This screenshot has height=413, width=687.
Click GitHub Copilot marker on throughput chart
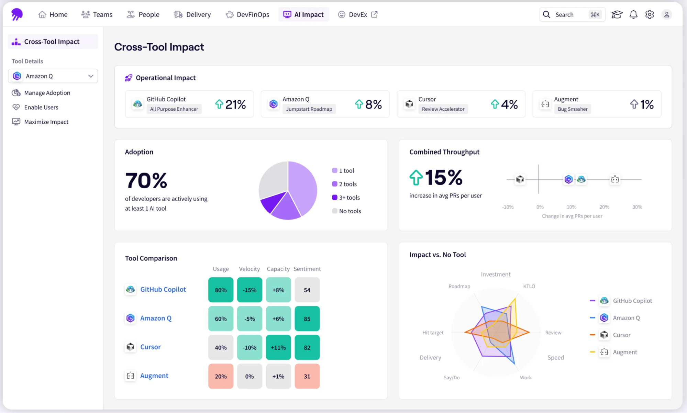point(581,179)
